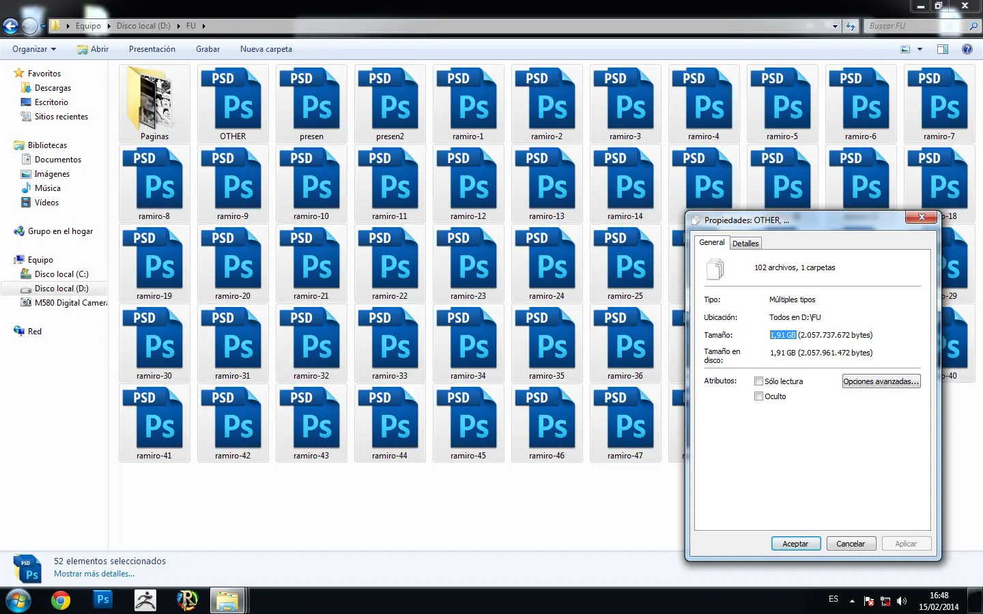
Task: Click Grabar in the toolbar
Action: pos(208,49)
